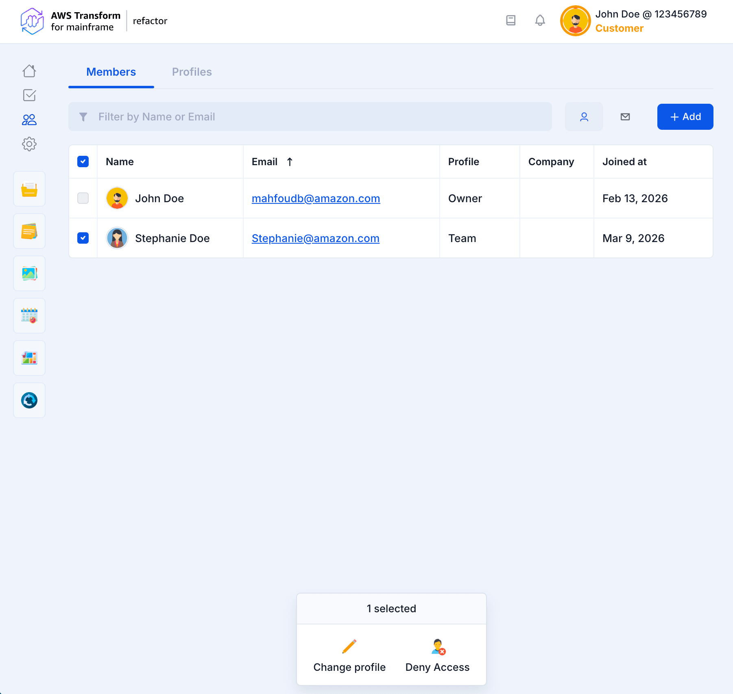Open the tasks checklist sidebar icon
This screenshot has height=694, width=733.
(29, 95)
